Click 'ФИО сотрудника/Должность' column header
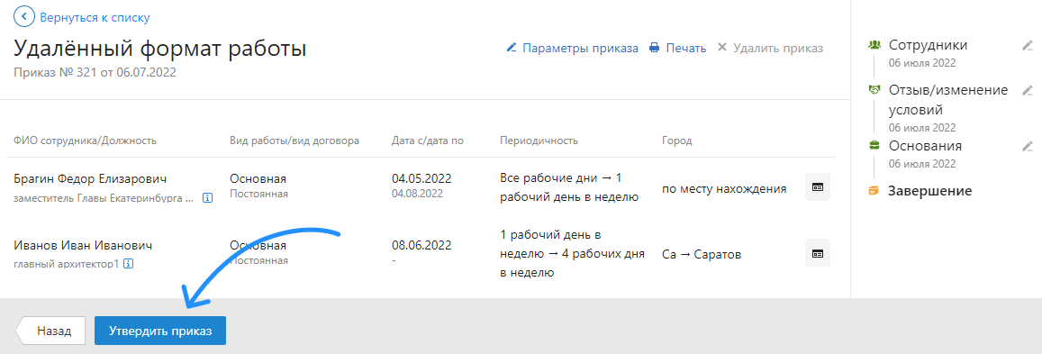 (85, 141)
